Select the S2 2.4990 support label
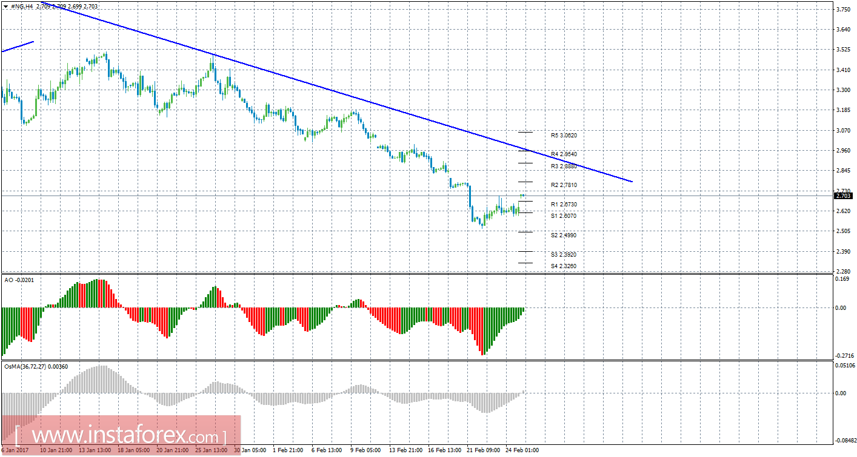 564,235
